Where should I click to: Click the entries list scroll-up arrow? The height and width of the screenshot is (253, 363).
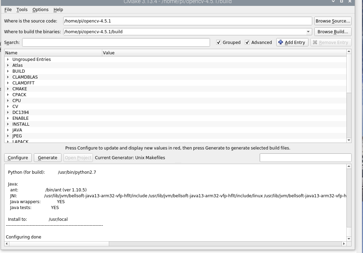point(349,52)
